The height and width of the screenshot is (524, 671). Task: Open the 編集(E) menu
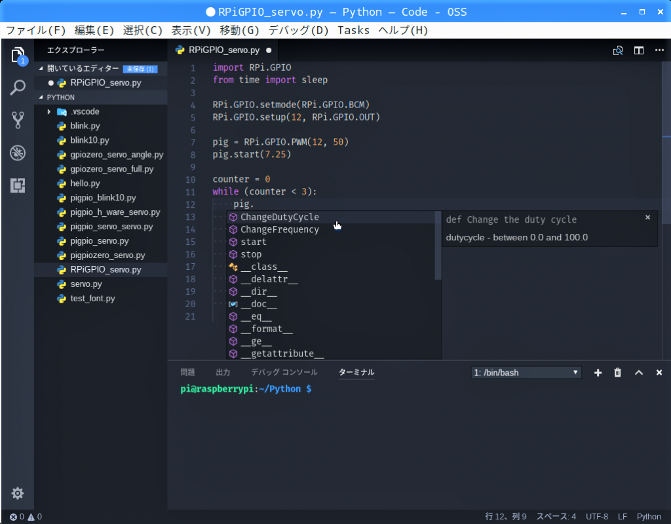pyautogui.click(x=94, y=30)
